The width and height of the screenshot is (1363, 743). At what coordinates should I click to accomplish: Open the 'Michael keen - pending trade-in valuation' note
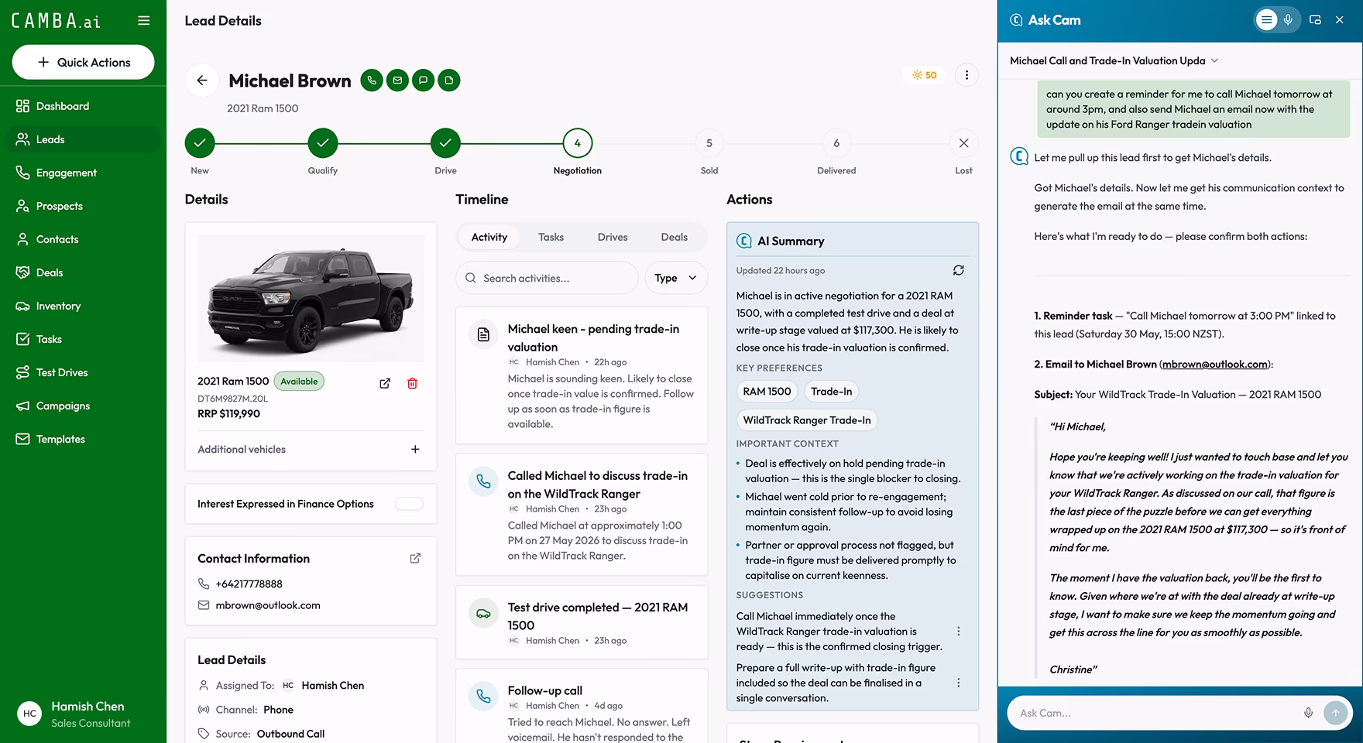click(582, 375)
